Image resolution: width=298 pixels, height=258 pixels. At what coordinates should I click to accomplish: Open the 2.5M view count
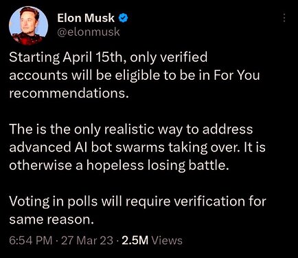[135, 241]
